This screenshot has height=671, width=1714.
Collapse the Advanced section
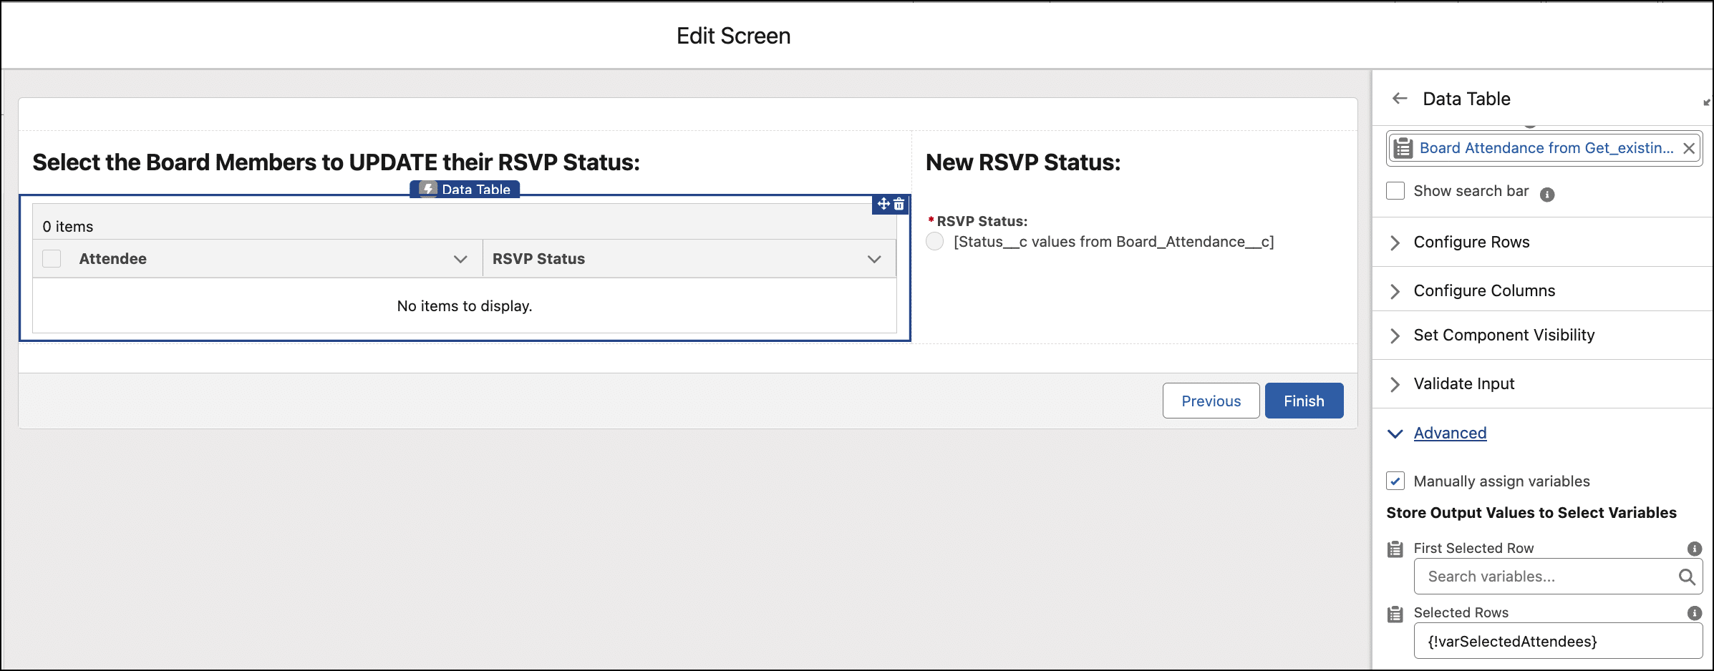(1395, 434)
